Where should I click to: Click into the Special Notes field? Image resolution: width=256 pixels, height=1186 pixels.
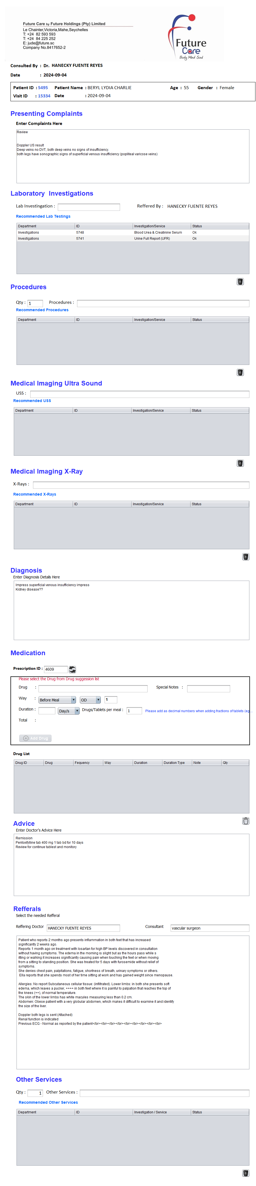point(208,688)
